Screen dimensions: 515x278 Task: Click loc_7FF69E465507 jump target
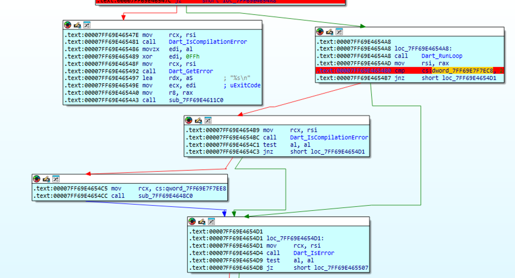click(x=341, y=268)
